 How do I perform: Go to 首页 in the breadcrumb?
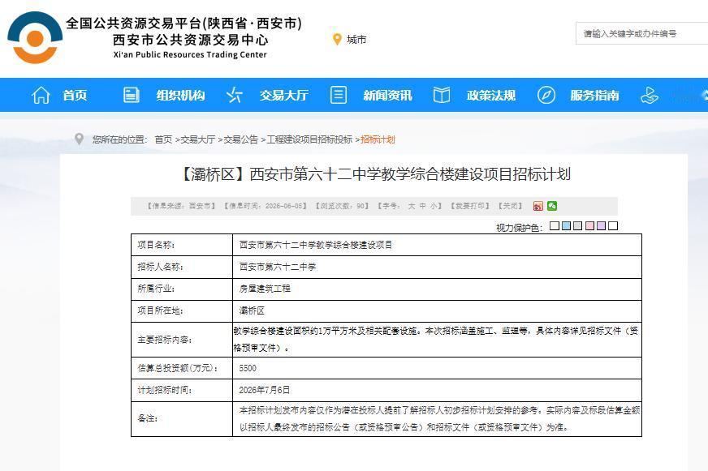(x=163, y=139)
